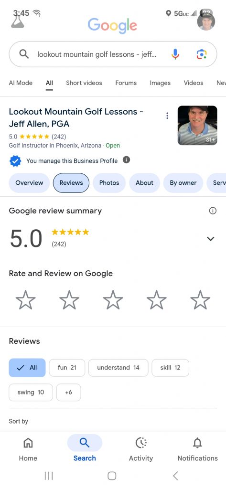The width and height of the screenshot is (226, 489).
Task: Tap the review summary info icon
Action: (213, 211)
